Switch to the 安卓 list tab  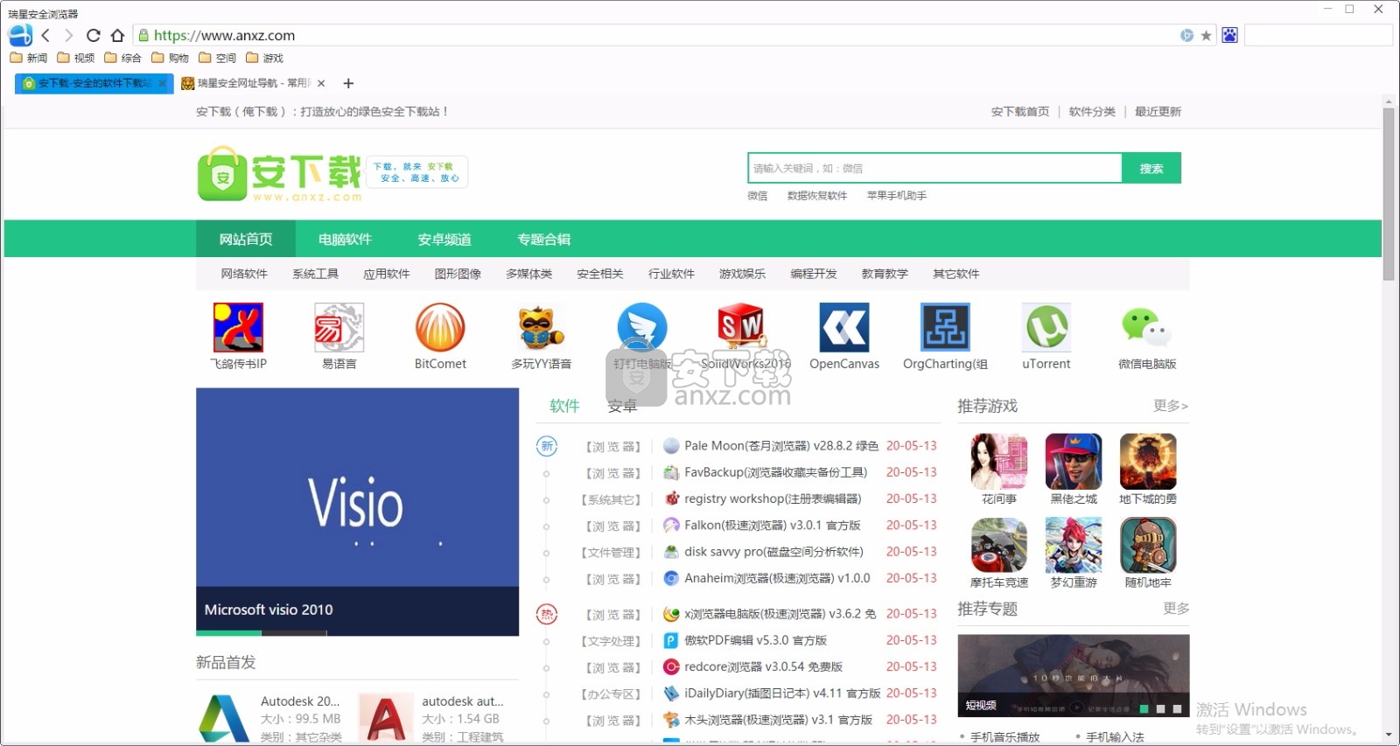pos(622,406)
